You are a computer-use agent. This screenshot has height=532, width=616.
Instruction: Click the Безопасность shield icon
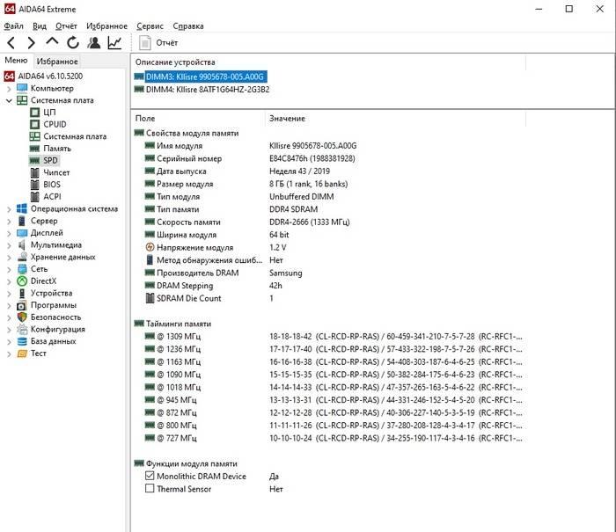coord(22,317)
